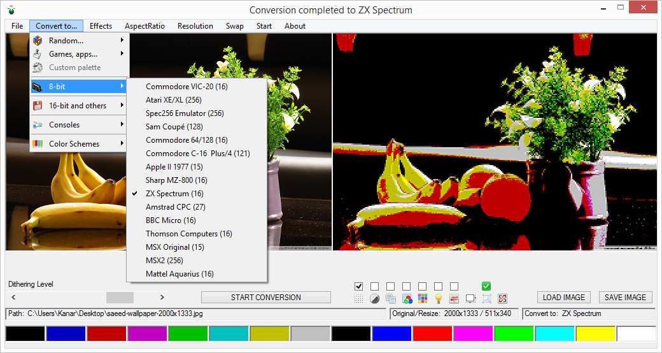Click LOAD IMAGE button

(563, 297)
